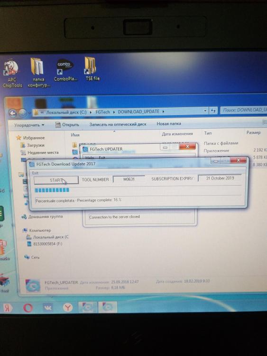Open the ComboPla... desktop shortcut
The width and height of the screenshot is (267, 356).
(x=65, y=70)
